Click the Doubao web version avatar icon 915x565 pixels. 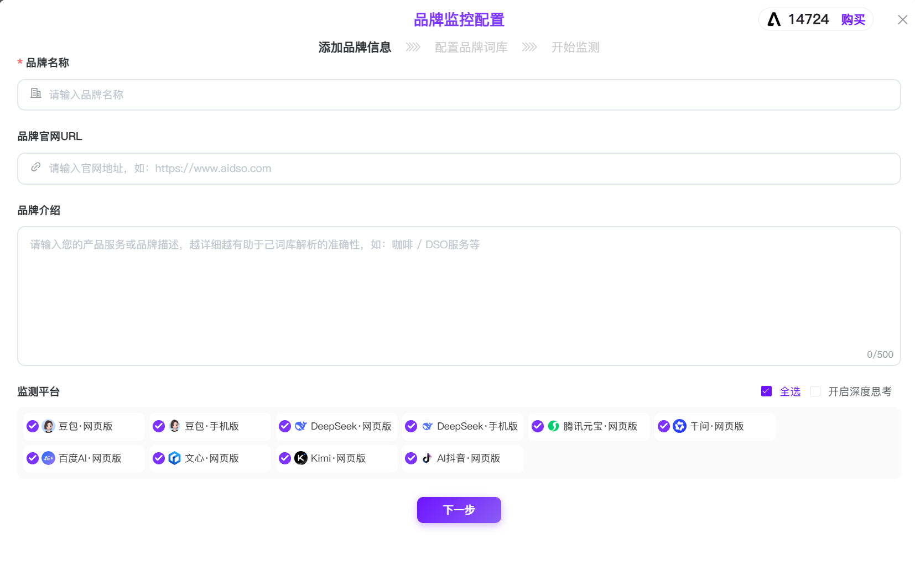pyautogui.click(x=49, y=426)
